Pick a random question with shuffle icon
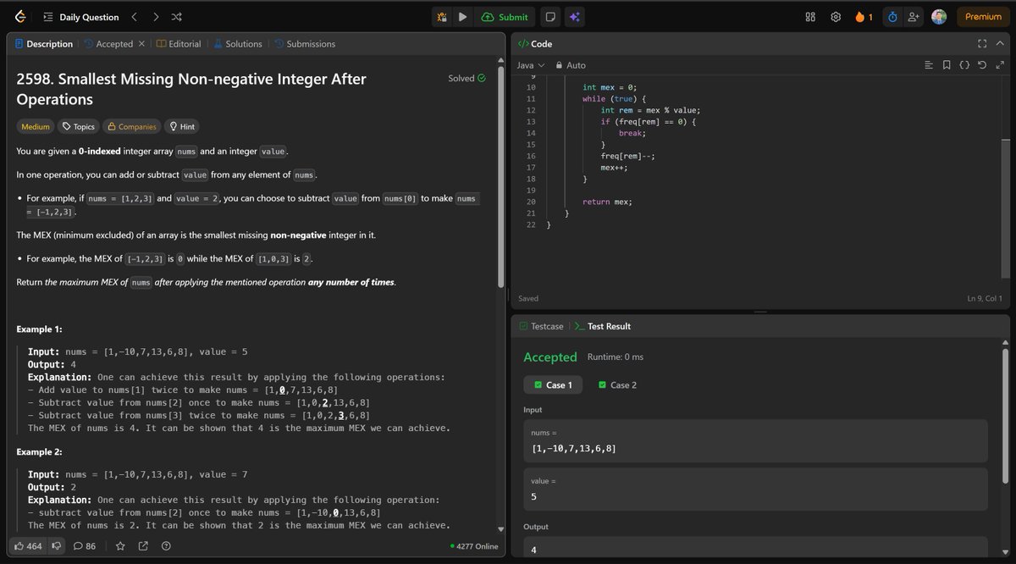Image resolution: width=1016 pixels, height=564 pixels. [176, 17]
